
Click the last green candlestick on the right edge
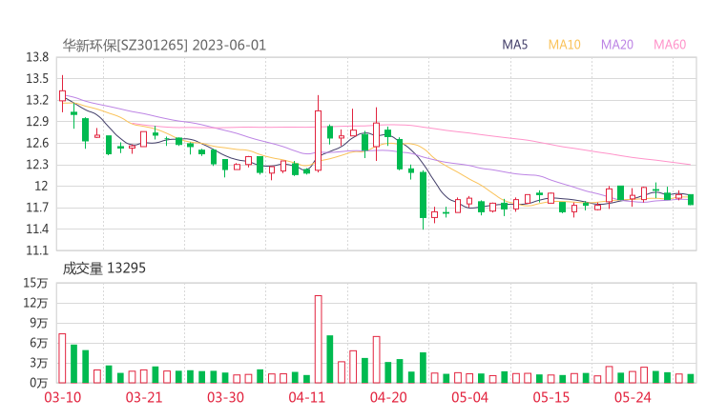tap(691, 199)
